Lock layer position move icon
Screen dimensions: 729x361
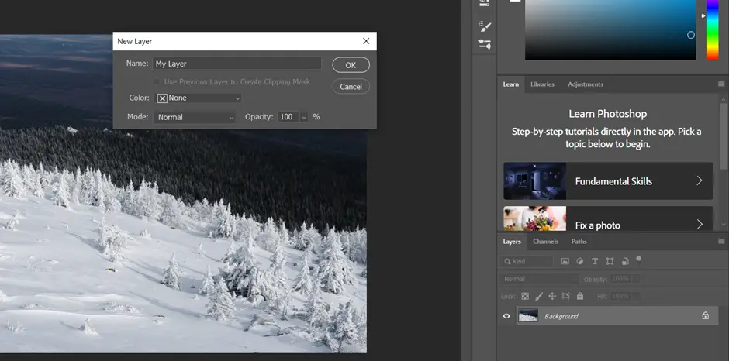click(552, 296)
